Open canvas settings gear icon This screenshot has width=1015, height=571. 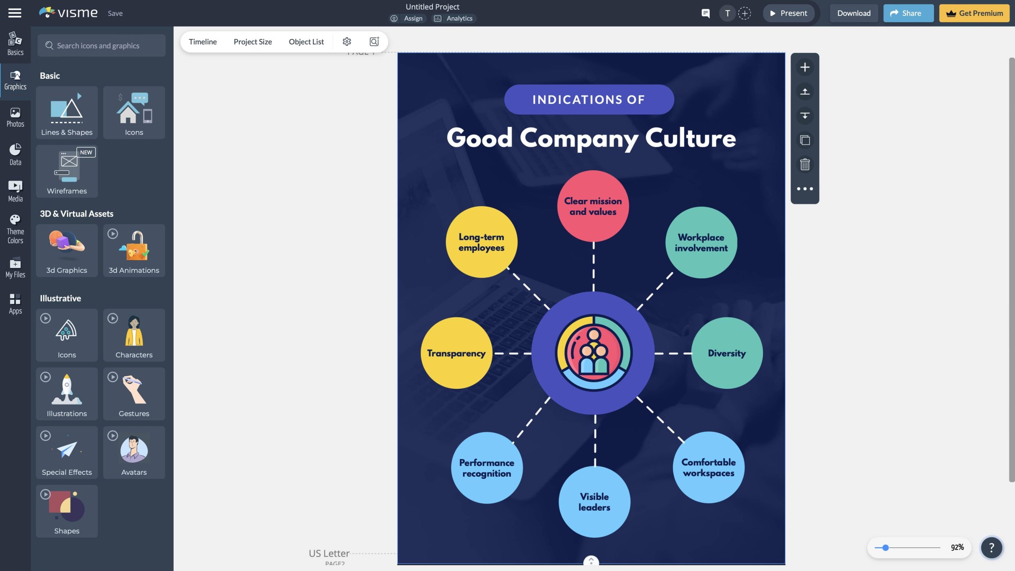point(347,42)
